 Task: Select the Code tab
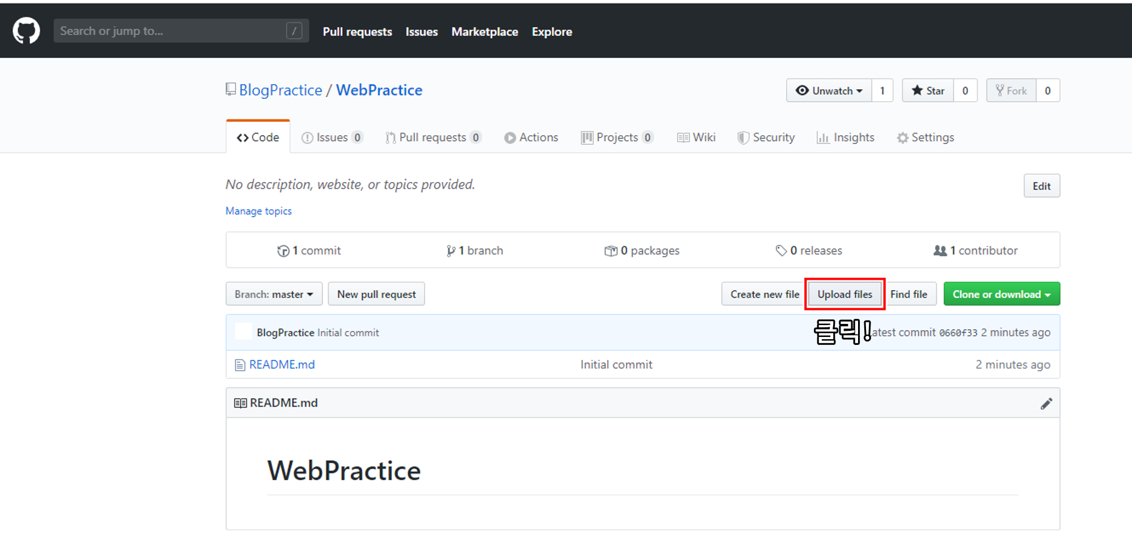[258, 137]
